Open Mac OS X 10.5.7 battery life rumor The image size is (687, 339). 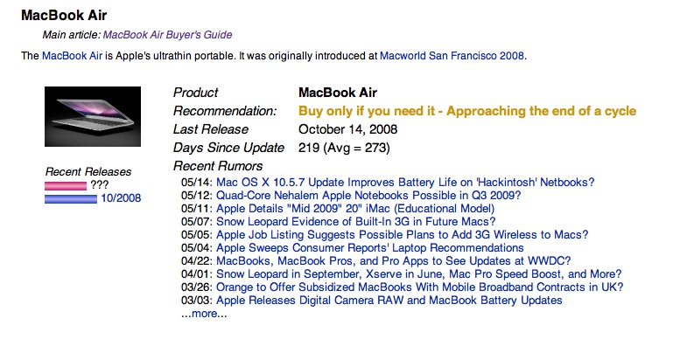(405, 182)
